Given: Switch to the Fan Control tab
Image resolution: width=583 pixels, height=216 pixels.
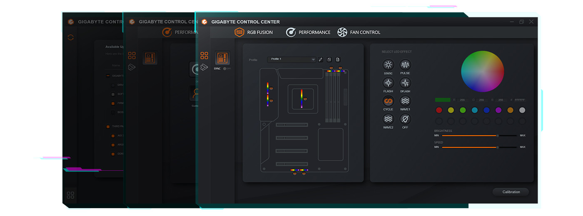Looking at the screenshot, I should (359, 32).
